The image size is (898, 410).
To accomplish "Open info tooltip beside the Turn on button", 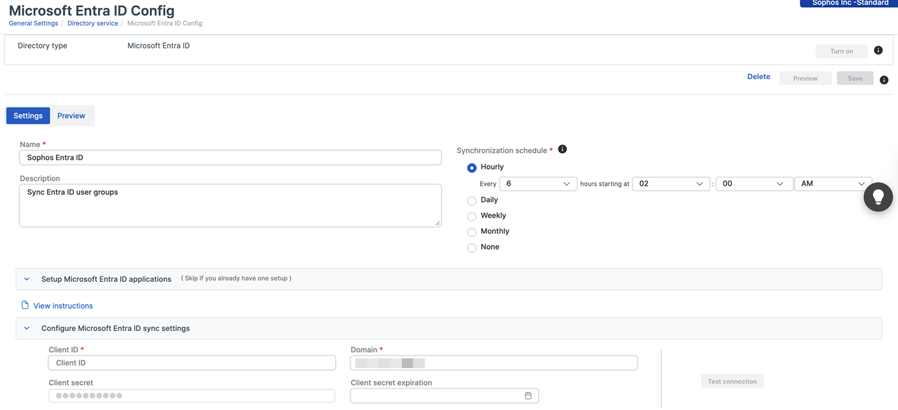I will pos(878,50).
